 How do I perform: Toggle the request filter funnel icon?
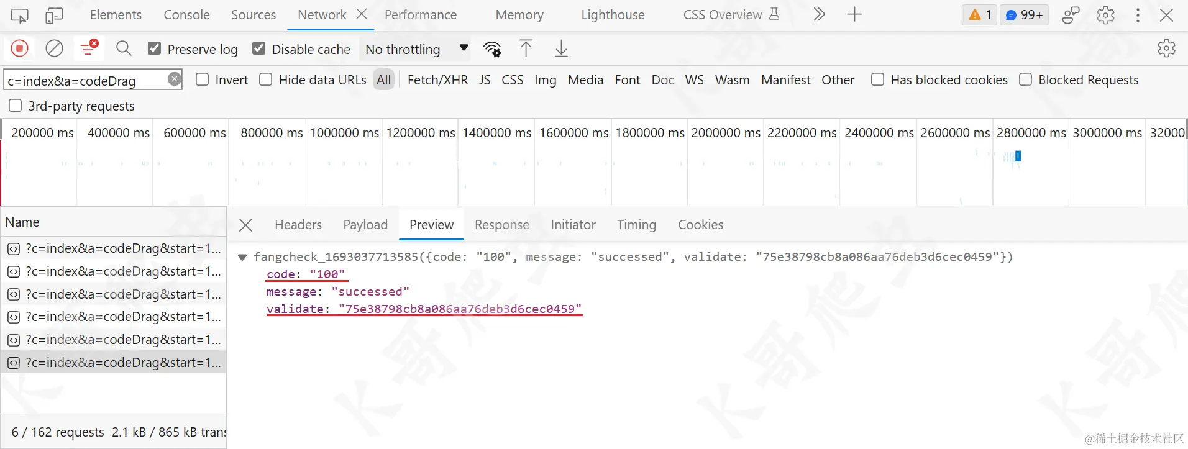click(89, 48)
